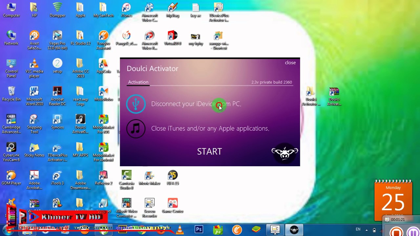Click START in Doulci Activator
This screenshot has width=420, height=236.
pyautogui.click(x=209, y=151)
